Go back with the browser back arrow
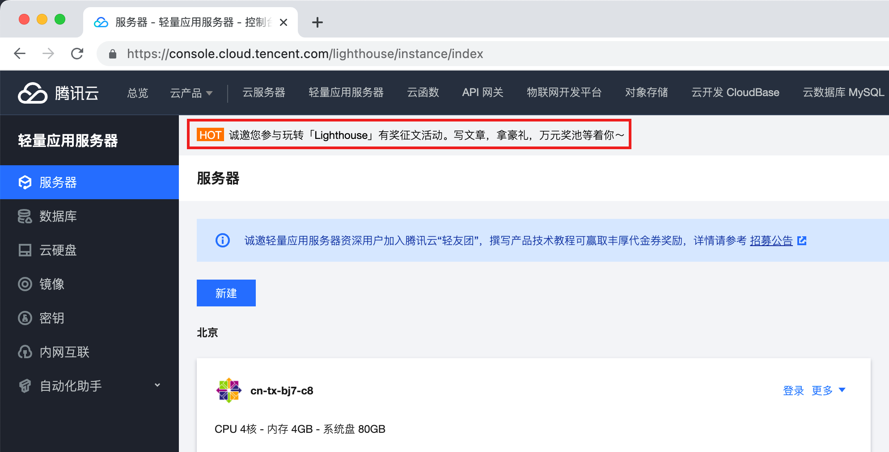 coord(20,54)
